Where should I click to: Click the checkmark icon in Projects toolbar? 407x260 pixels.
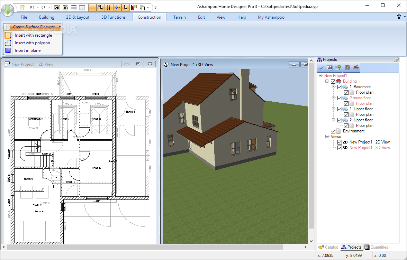[321, 68]
